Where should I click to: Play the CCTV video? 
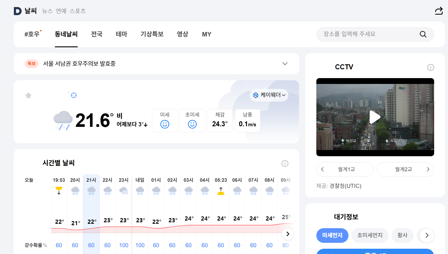coord(375,117)
